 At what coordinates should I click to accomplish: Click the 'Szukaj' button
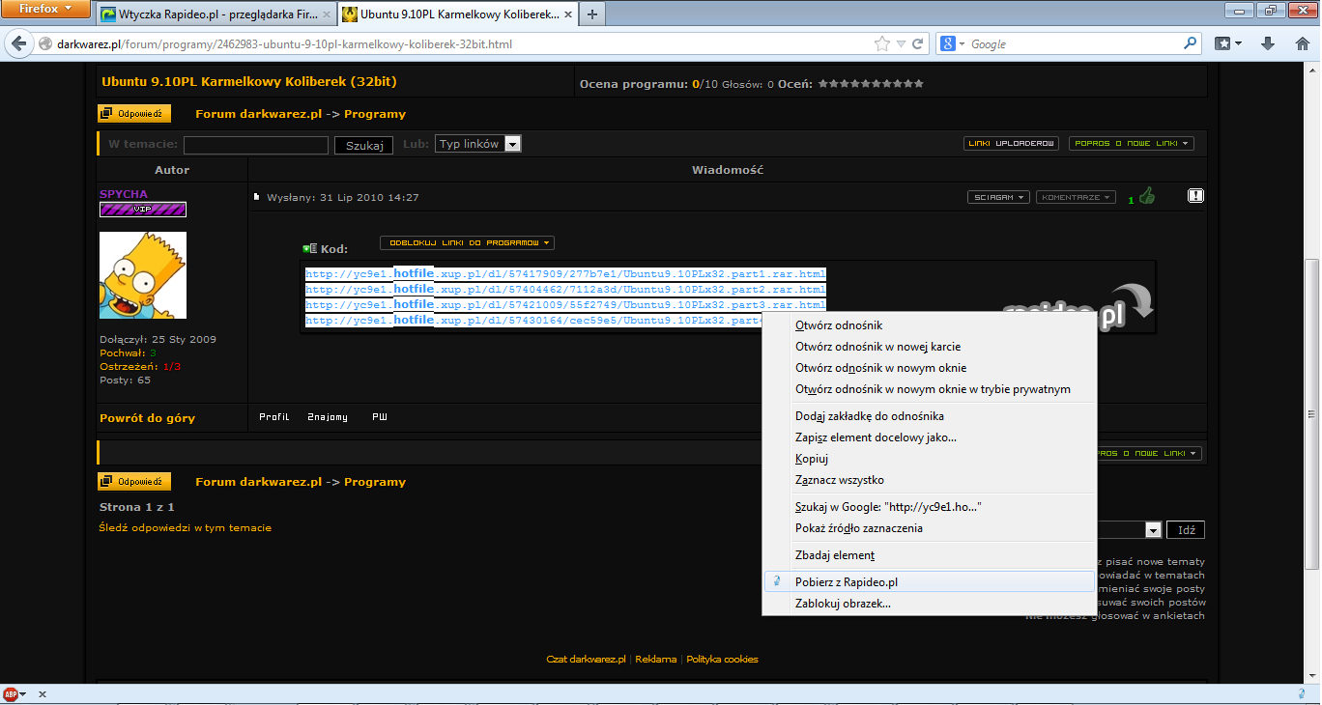[x=364, y=146]
